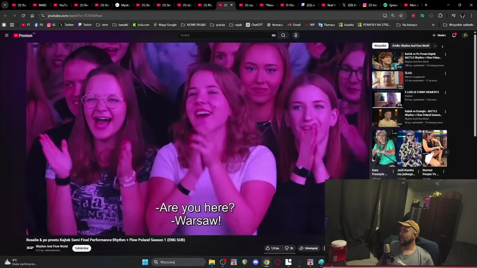Share the video via Udostępnij
Viewport: 477px width, 268px height.
coord(308,248)
